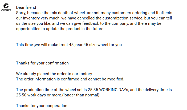This screenshot has height=110, width=187.
Task: Click the line starting "The production time of the wheel set"
Action: tap(94, 90)
